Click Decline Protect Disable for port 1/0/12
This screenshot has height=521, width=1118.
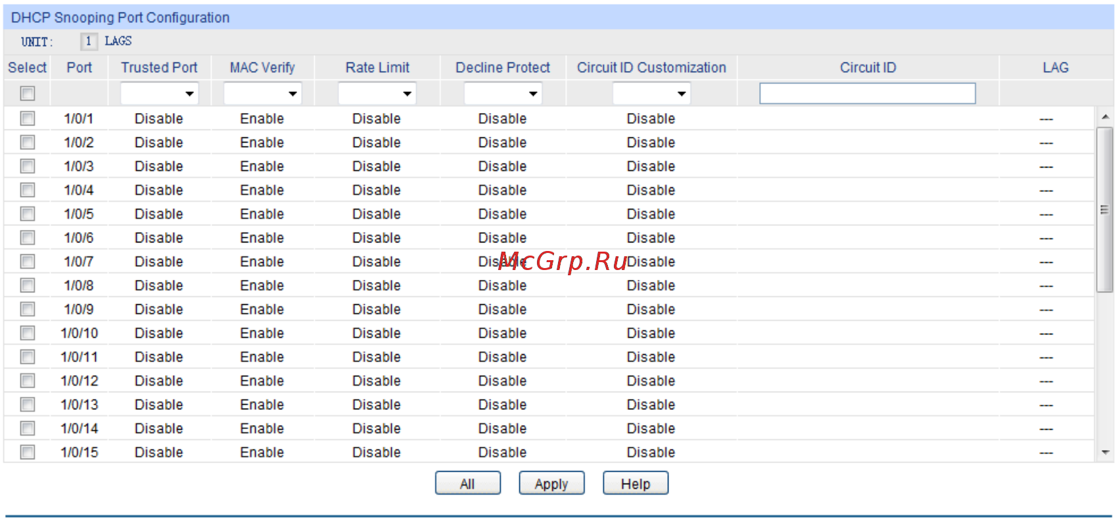pos(503,381)
